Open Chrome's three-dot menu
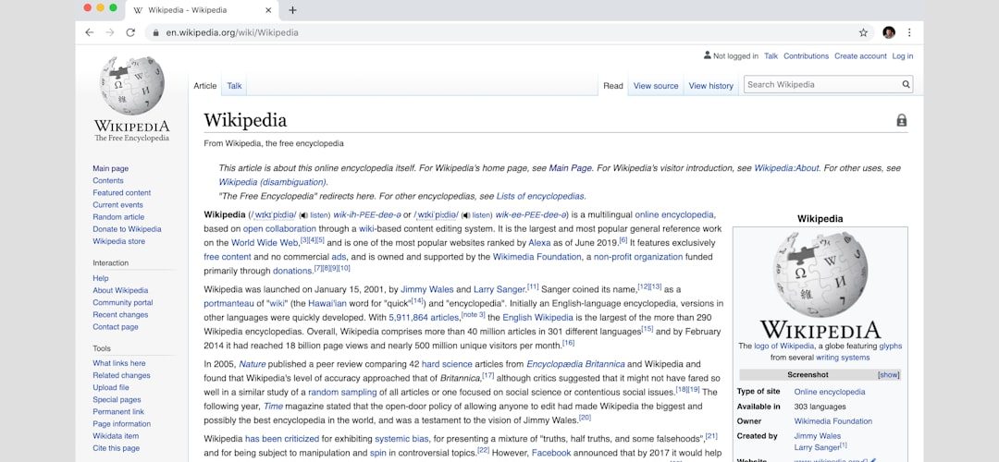This screenshot has width=999, height=462. tap(909, 32)
